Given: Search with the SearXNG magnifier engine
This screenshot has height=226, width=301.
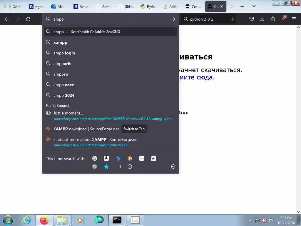Looking at the screenshot, I should (x=95, y=167).
